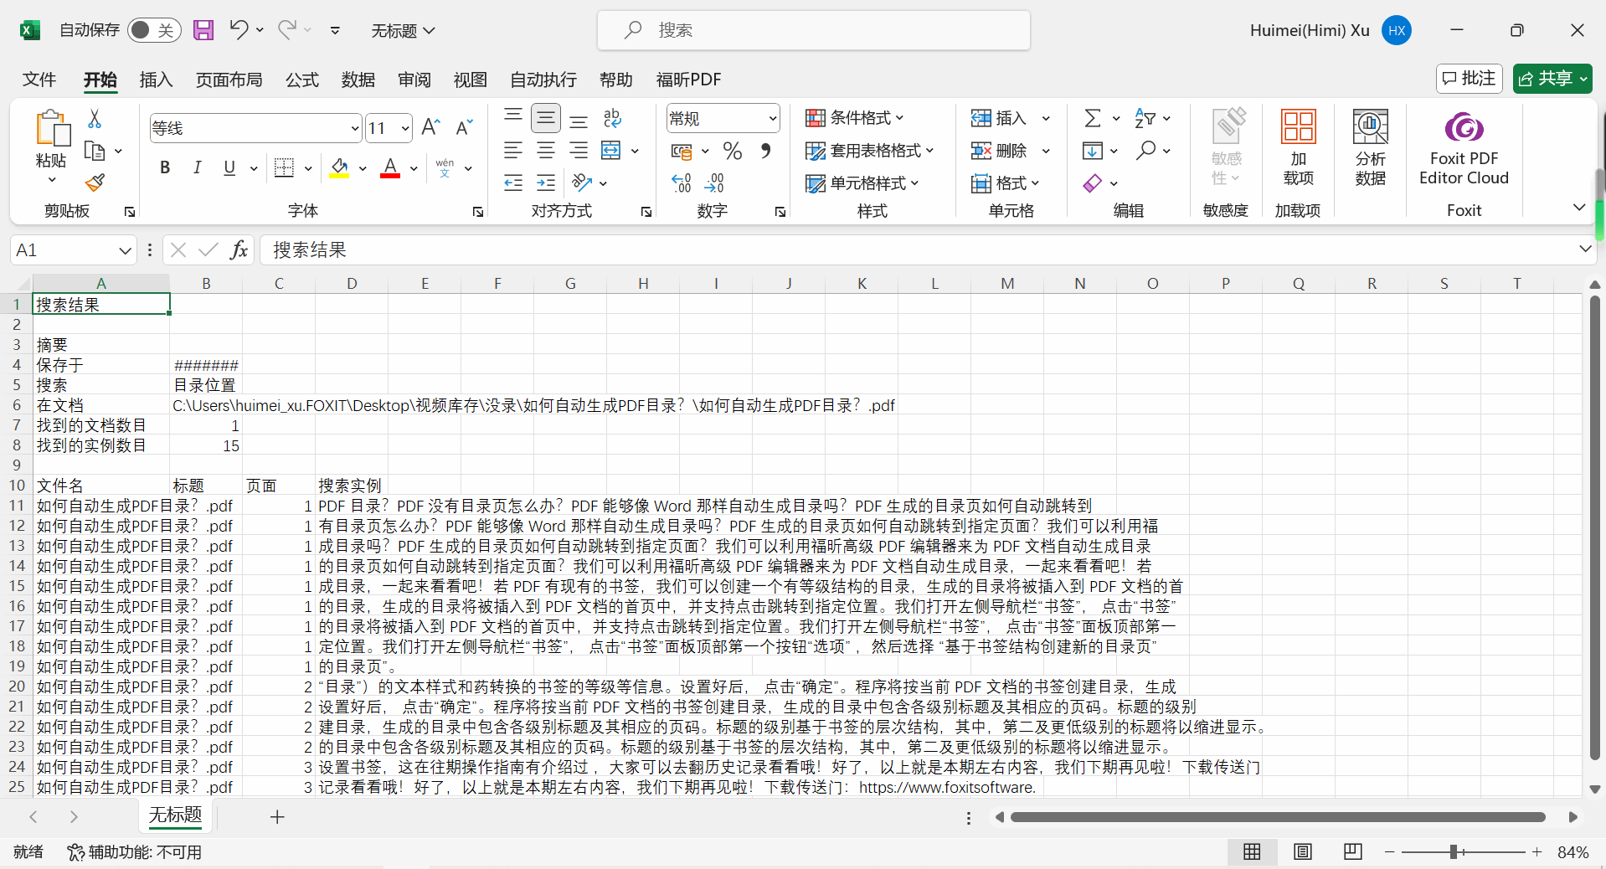Click the Cut scissors icon
This screenshot has height=869, width=1606.
(x=95, y=119)
